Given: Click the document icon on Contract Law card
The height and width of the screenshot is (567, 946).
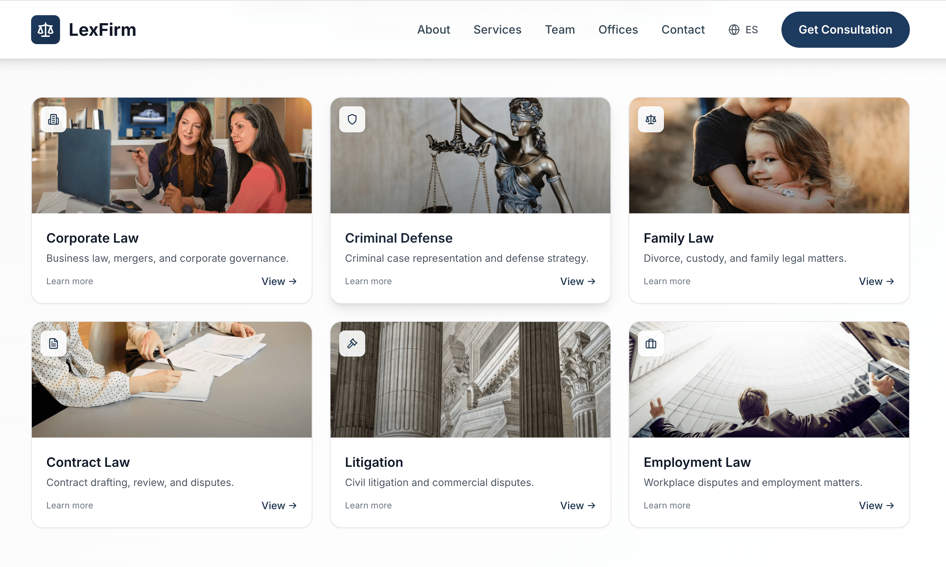Looking at the screenshot, I should (x=54, y=343).
